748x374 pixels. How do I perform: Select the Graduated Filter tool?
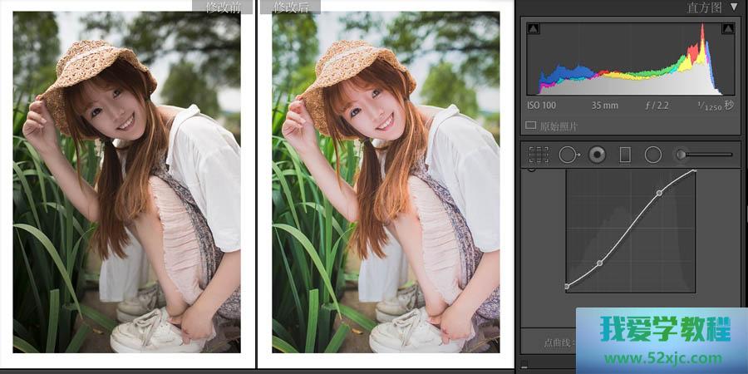pyautogui.click(x=625, y=155)
